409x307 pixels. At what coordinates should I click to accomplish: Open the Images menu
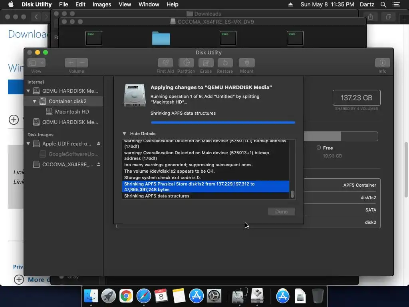102,4
